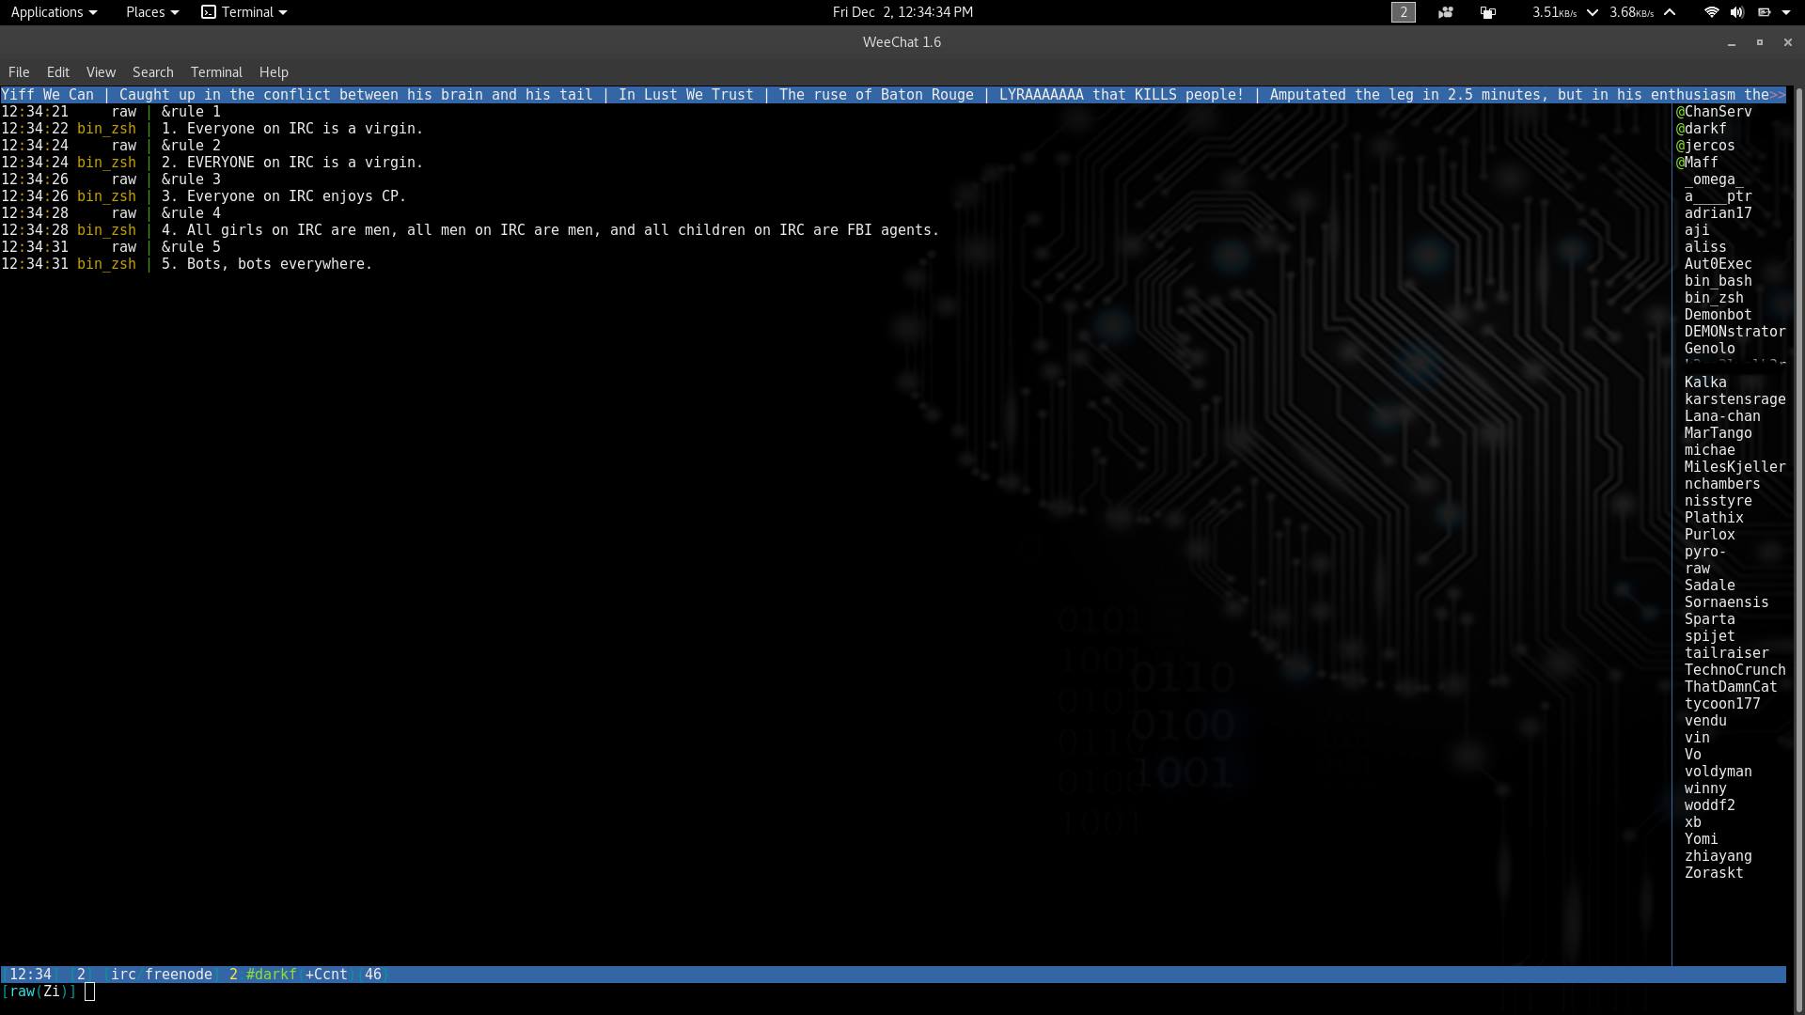Screen dimensions: 1805x1015
Task: Select Sornaensis in nicklist
Action: pyautogui.click(x=1727, y=602)
